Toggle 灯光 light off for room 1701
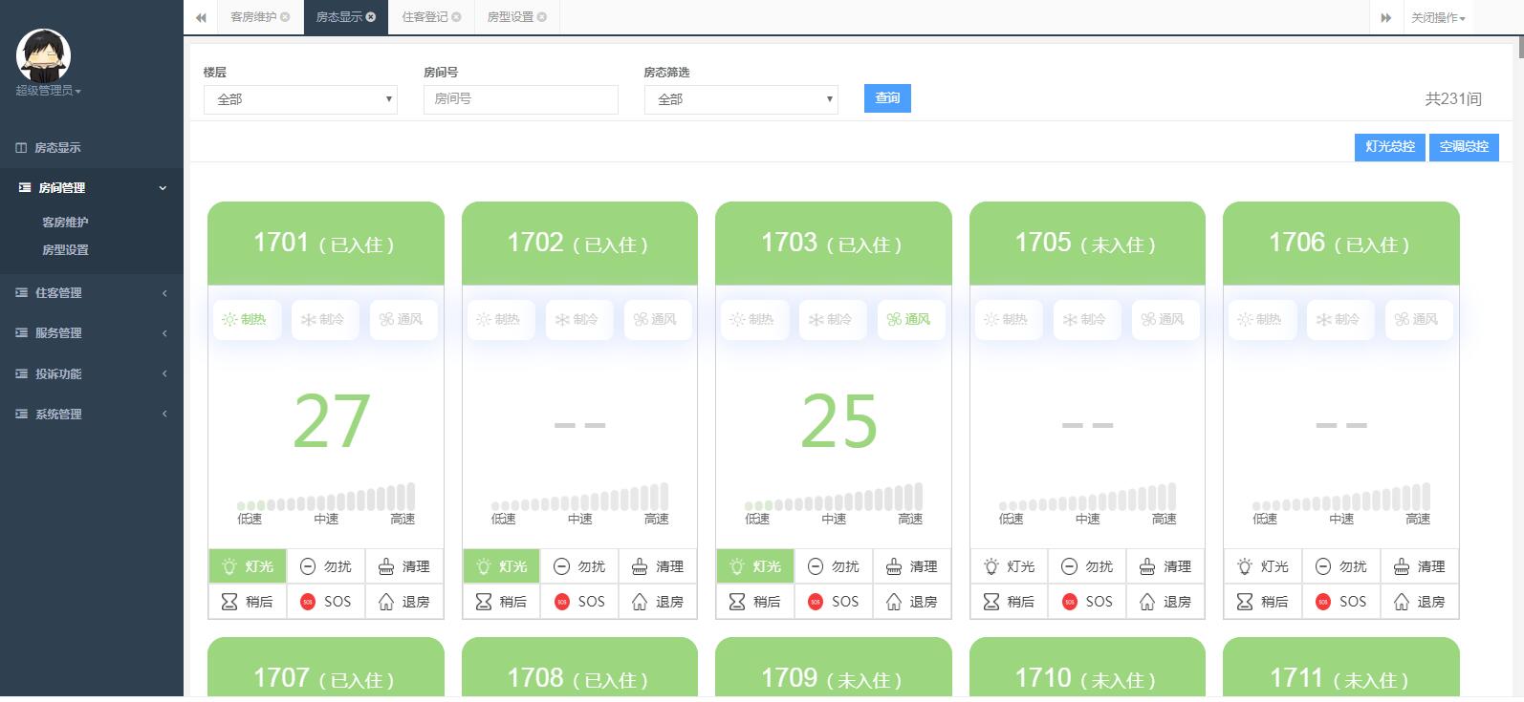 [247, 566]
